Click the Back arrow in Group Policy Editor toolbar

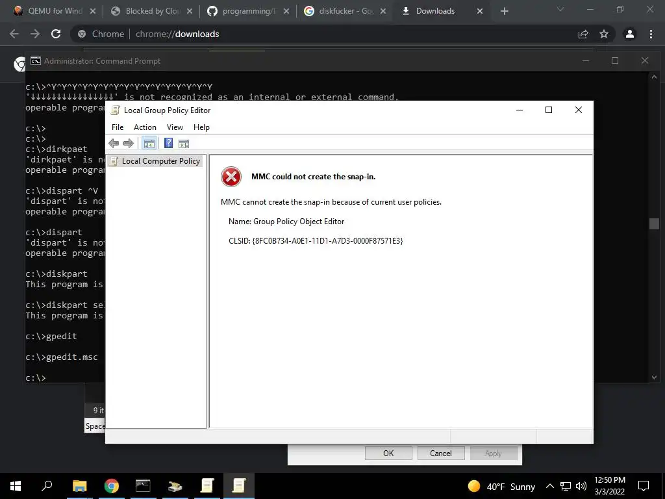point(114,144)
